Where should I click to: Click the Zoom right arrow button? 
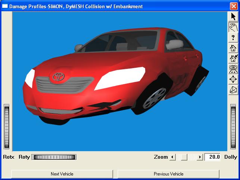(x=200, y=157)
